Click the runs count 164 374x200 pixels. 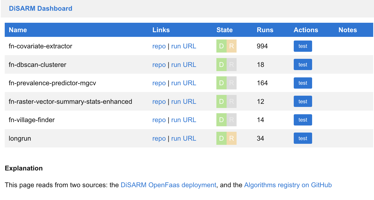pos(262,83)
